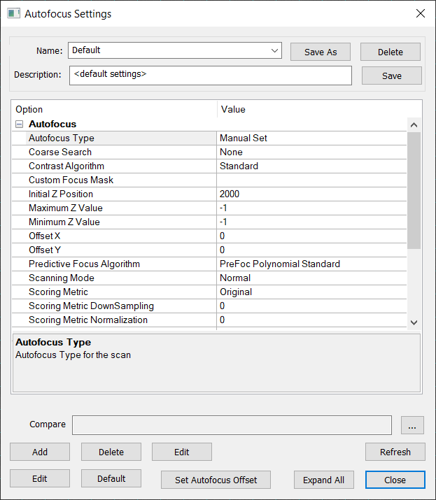Screen dimensions: 436x500
Task: Click Set Autofocus Offset
Action: coord(216,480)
